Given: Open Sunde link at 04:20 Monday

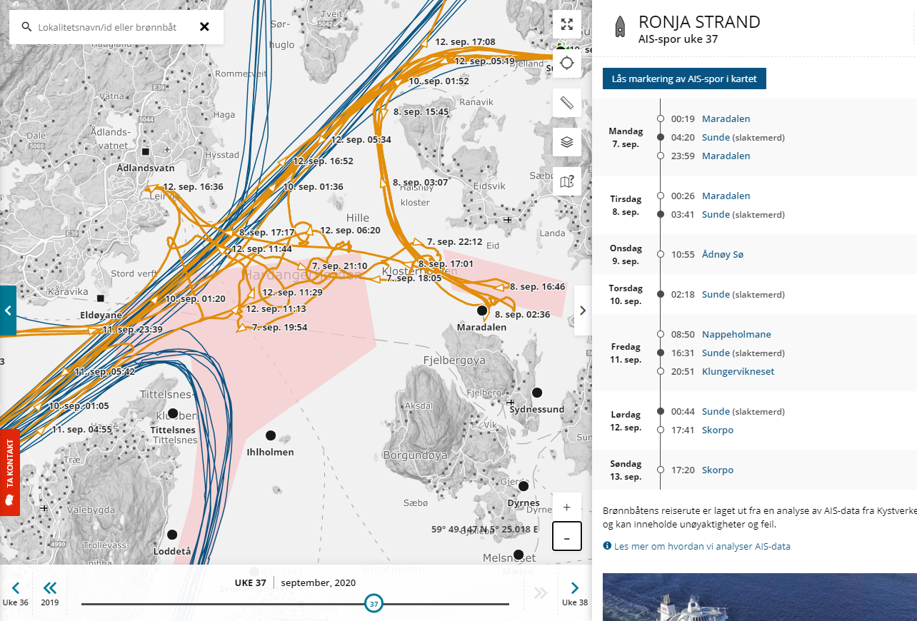Looking at the screenshot, I should tap(716, 137).
